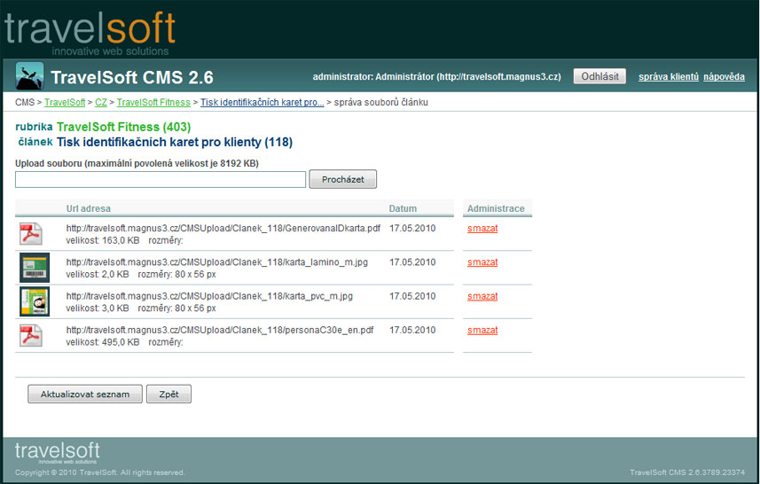Go to CZ breadcrumb link

[x=101, y=102]
